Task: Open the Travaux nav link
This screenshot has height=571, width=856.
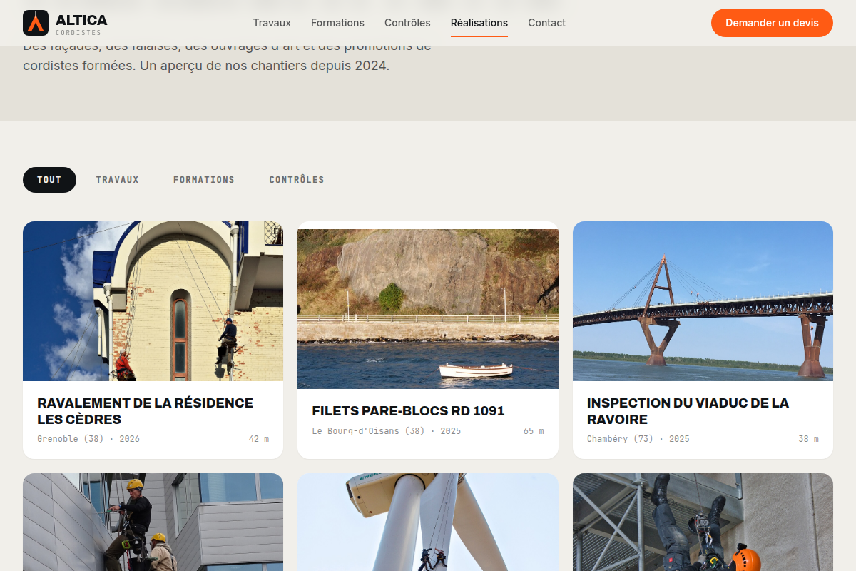Action: (272, 23)
